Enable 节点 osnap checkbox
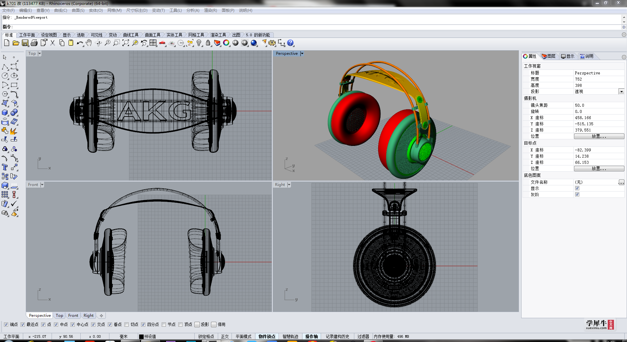Screen dimensions: 627x342 coord(164,324)
